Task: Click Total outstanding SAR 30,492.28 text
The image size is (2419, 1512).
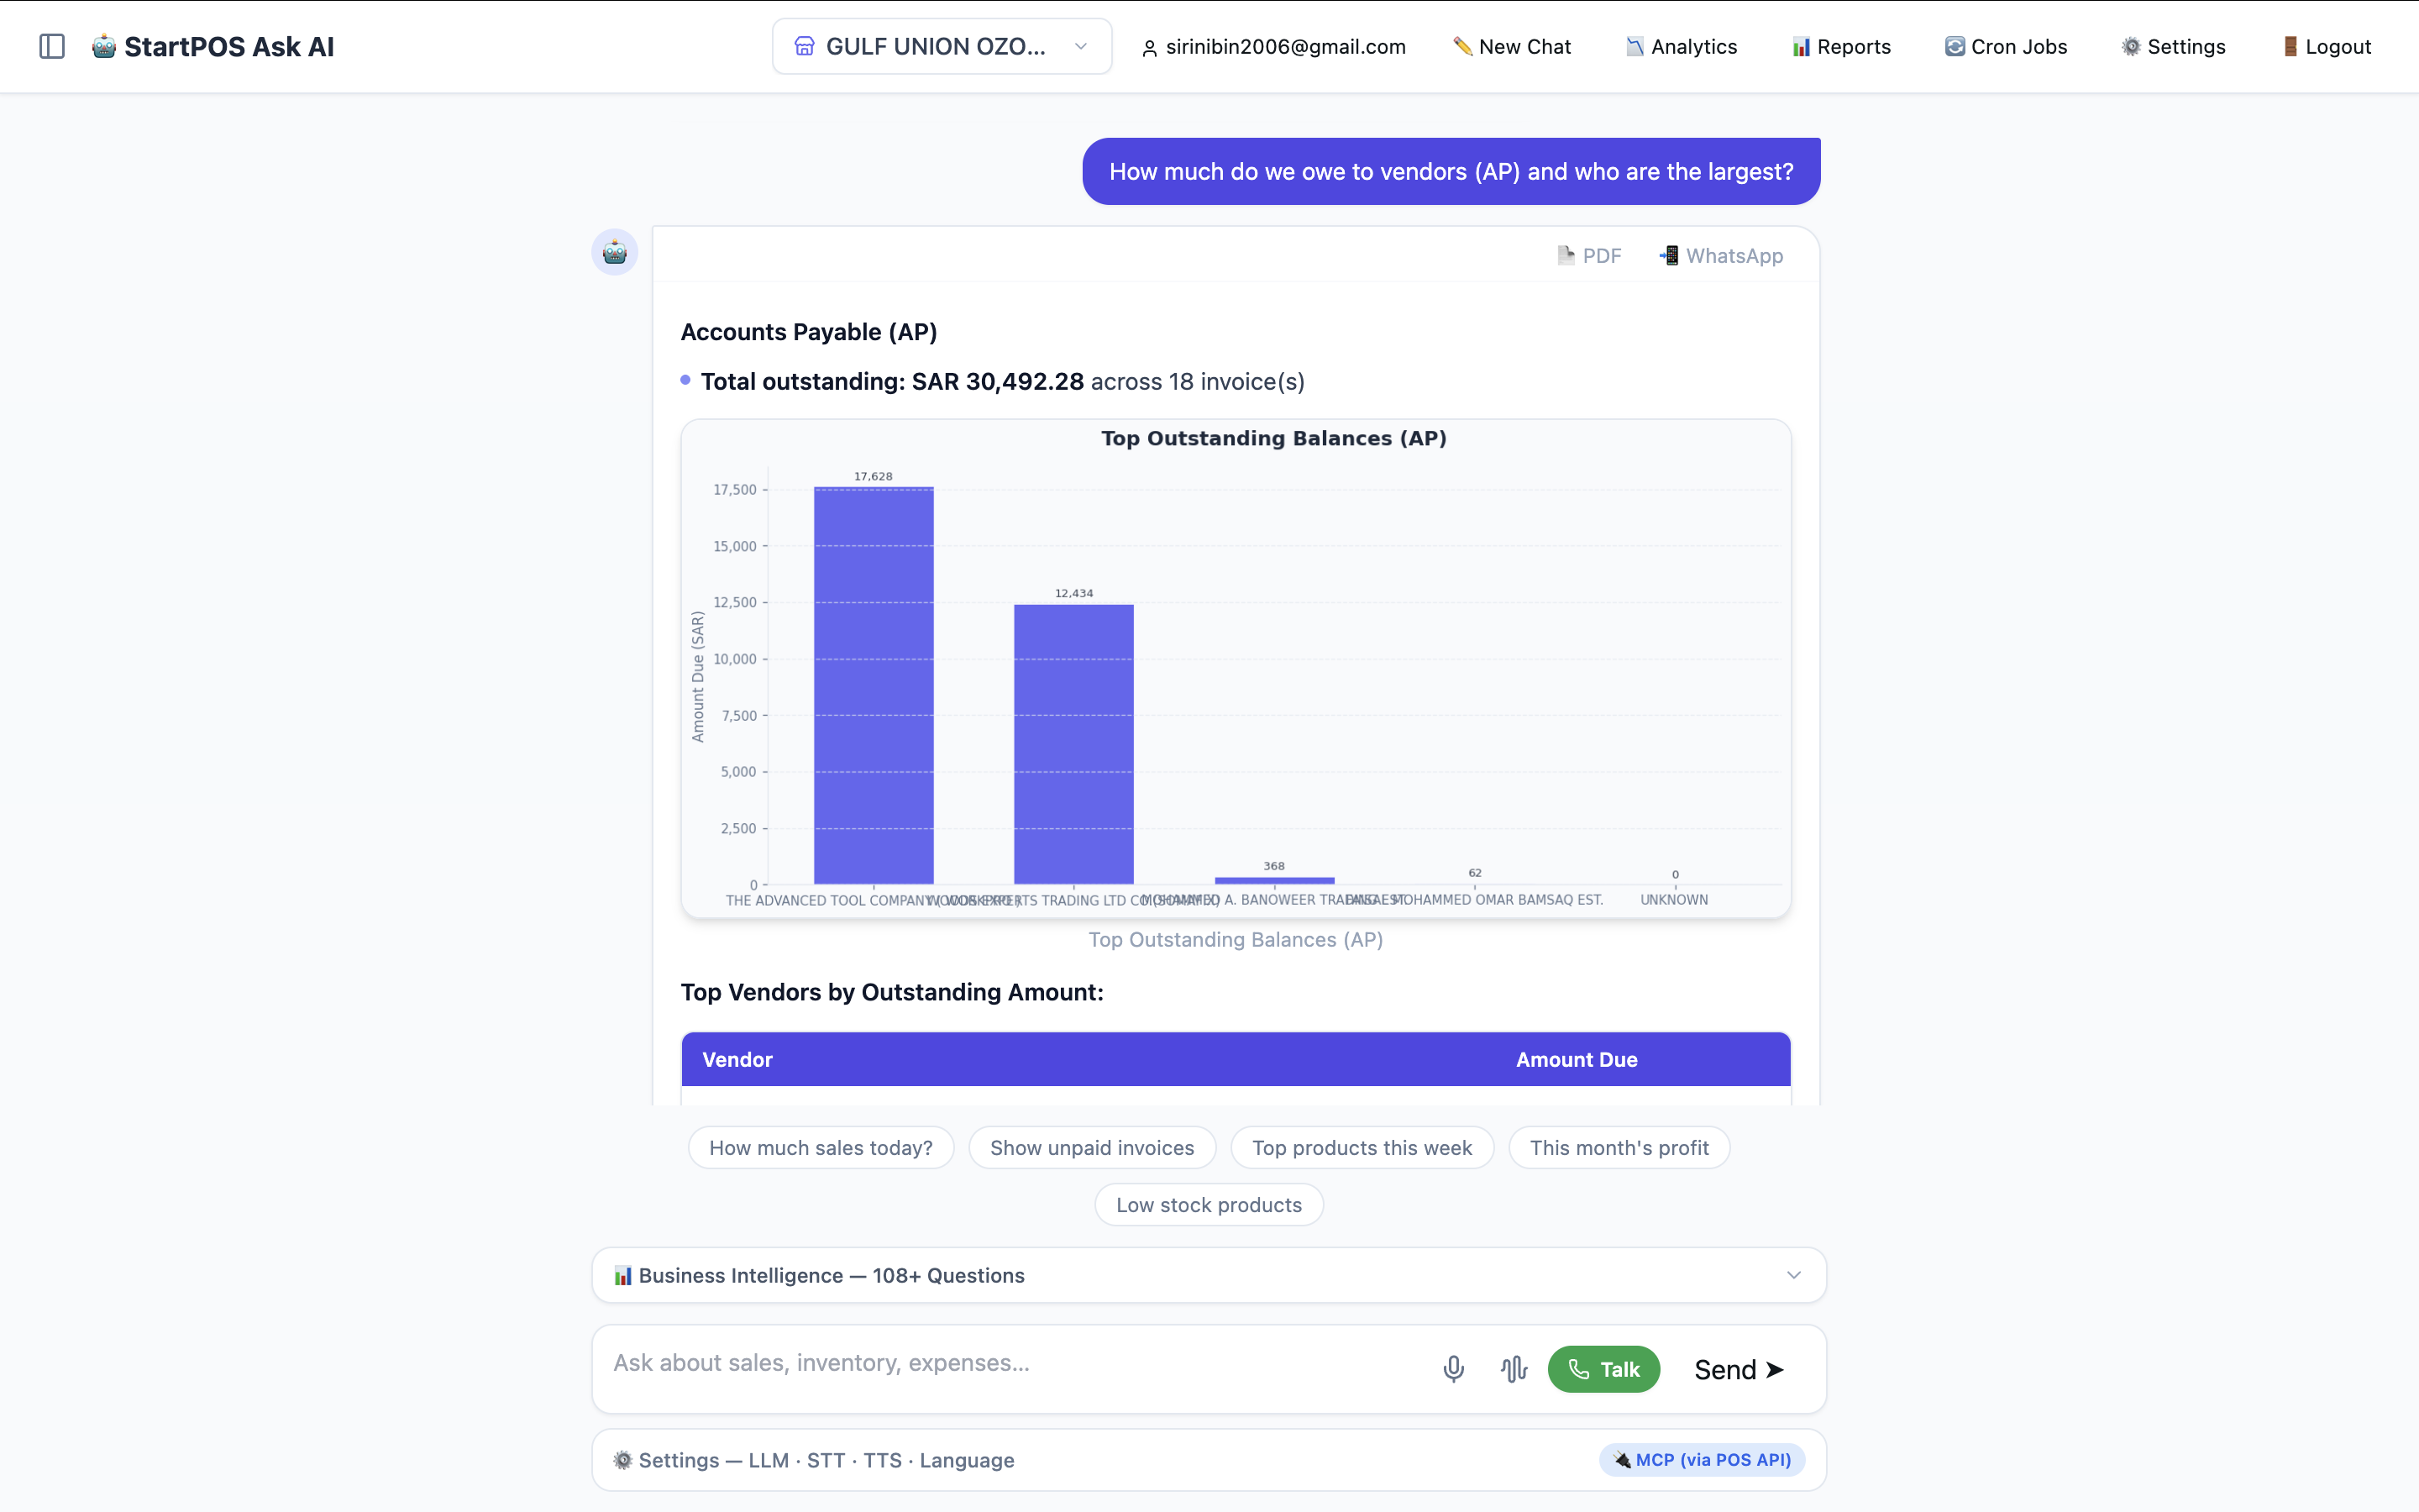Action: coord(892,381)
